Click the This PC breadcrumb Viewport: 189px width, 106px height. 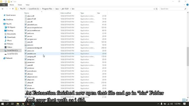[x=23, y=9]
